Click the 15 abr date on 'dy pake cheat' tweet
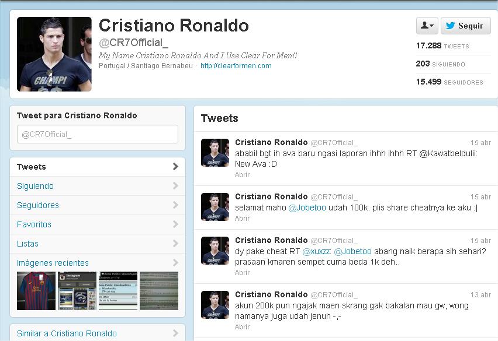This screenshot has width=498, height=341. click(x=480, y=241)
